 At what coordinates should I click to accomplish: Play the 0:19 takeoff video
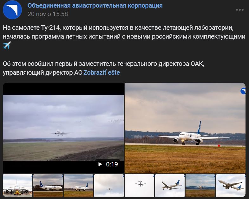point(63,128)
